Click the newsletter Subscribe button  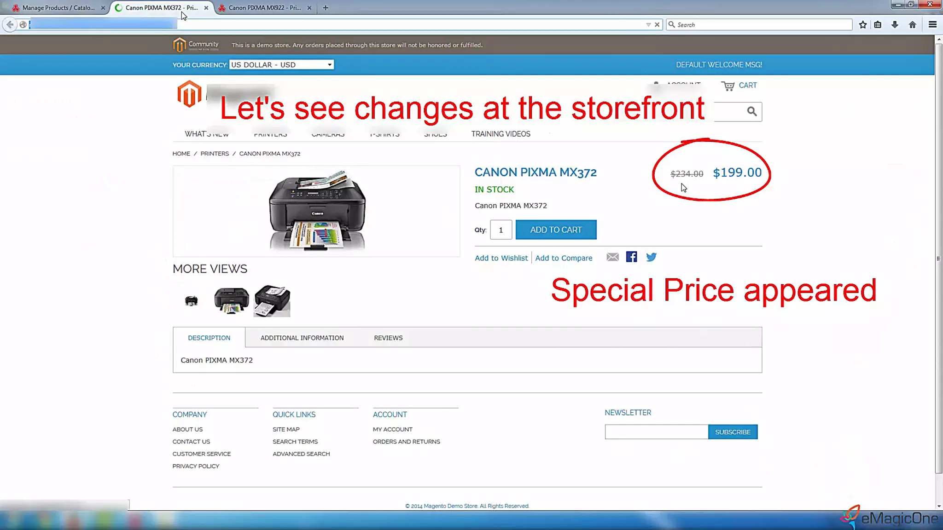733,432
